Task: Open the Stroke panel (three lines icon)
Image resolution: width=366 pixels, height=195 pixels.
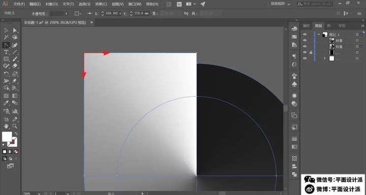Action: click(294, 139)
